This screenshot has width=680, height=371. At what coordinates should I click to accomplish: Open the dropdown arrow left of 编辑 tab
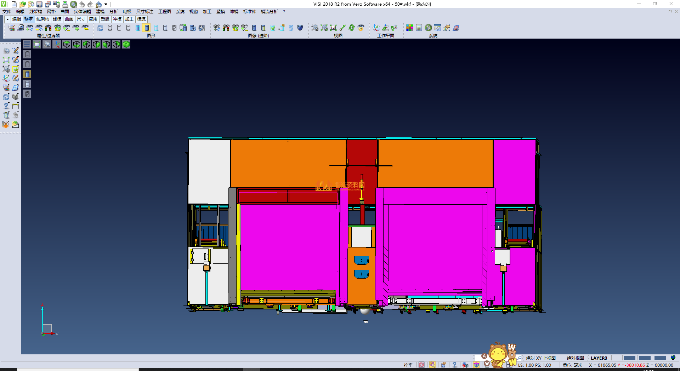click(x=7, y=19)
